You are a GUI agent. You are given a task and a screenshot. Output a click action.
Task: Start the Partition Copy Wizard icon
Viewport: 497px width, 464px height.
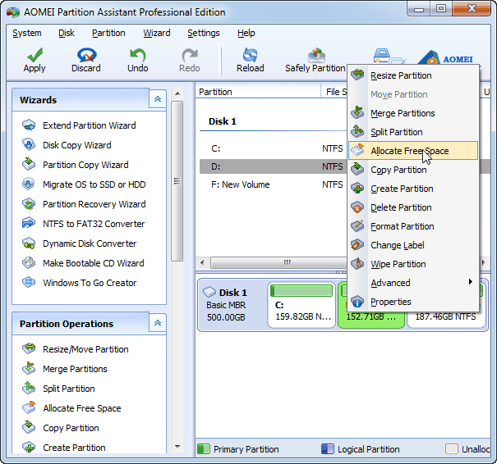(x=29, y=165)
